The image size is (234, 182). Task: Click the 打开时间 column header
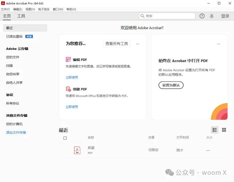[x=183, y=137]
